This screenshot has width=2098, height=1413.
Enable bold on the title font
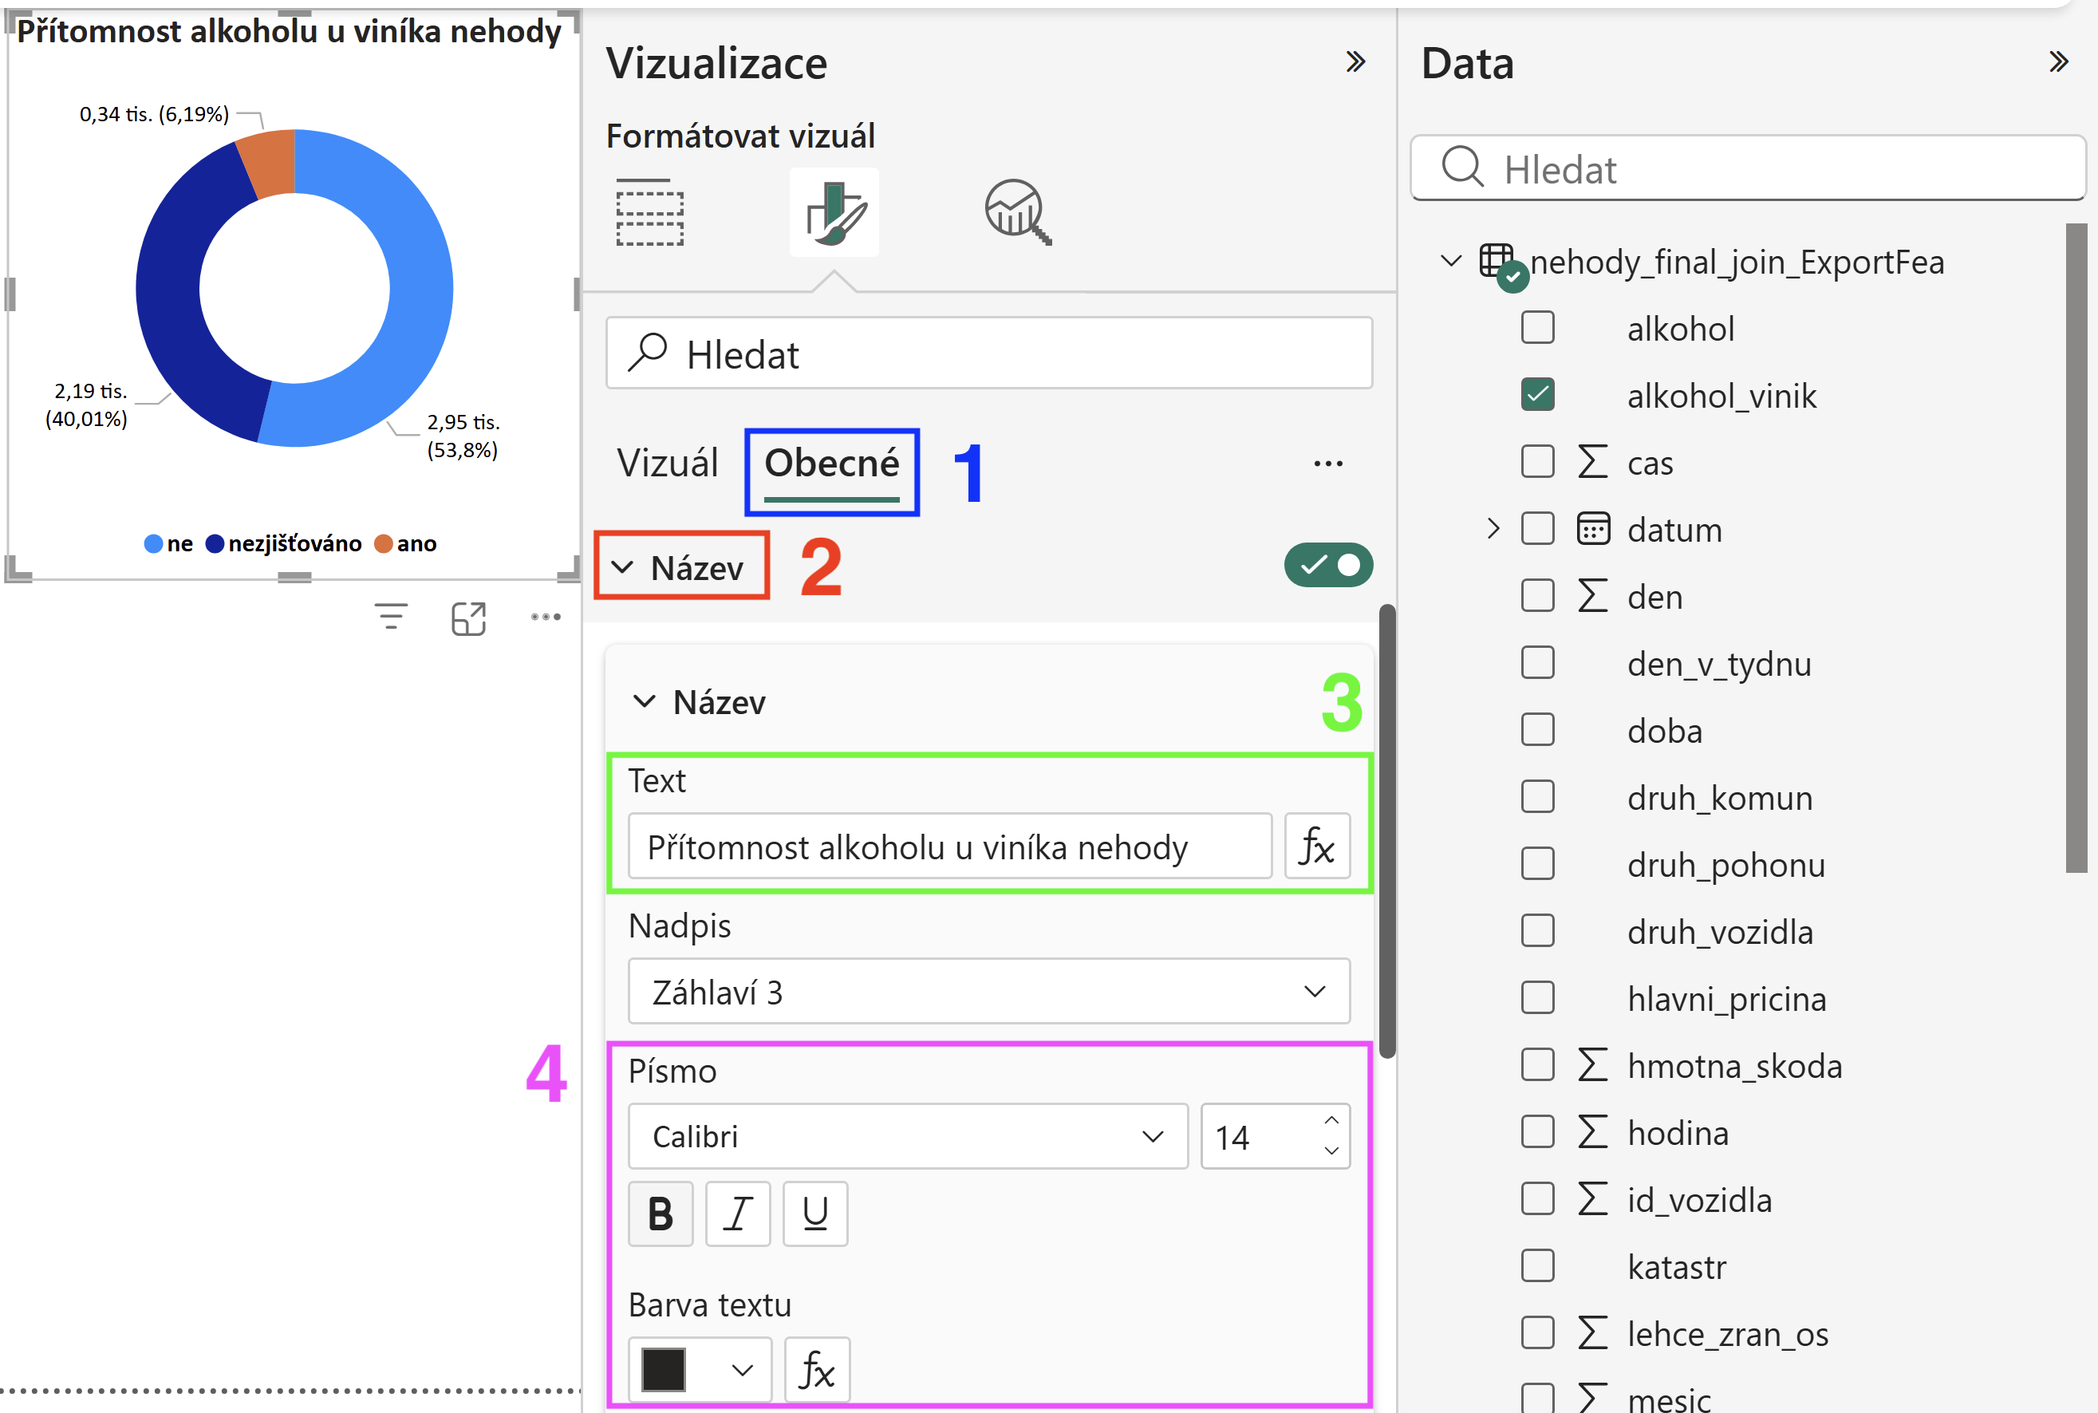661,1214
